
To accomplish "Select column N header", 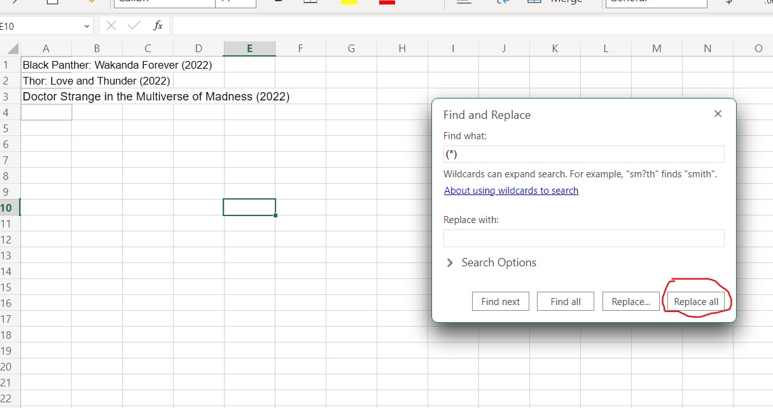I will click(x=707, y=48).
